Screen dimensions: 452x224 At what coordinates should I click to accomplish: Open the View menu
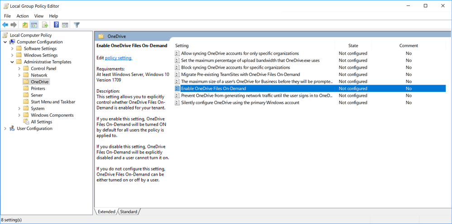[39, 16]
